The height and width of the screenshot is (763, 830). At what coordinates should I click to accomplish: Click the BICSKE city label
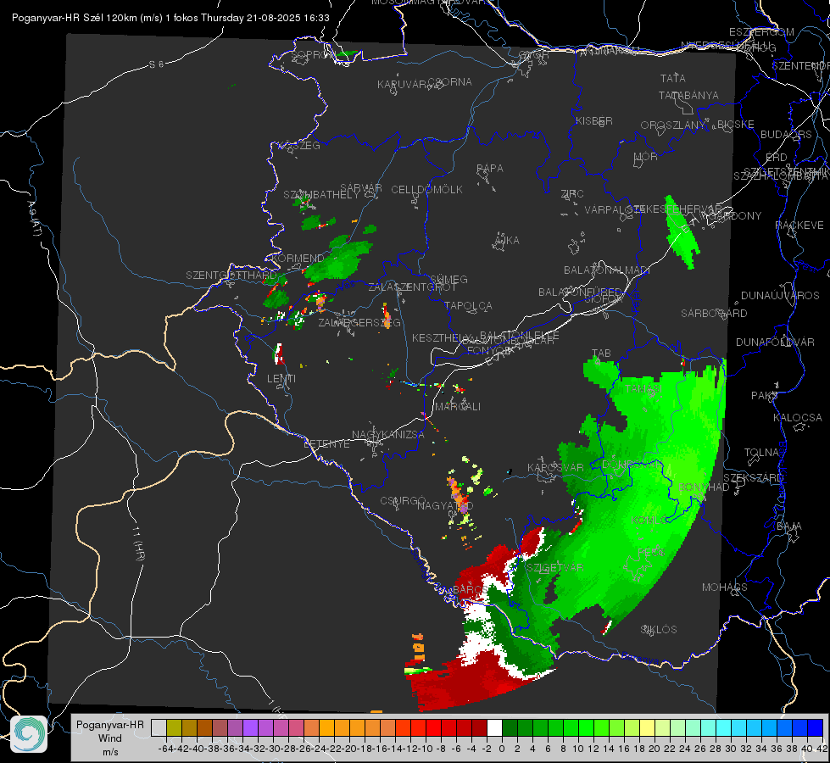pyautogui.click(x=736, y=125)
